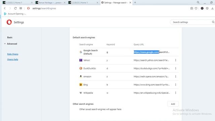This screenshot has width=215, height=121.
Task: Click the Query URL column header
Action: coord(139,44)
